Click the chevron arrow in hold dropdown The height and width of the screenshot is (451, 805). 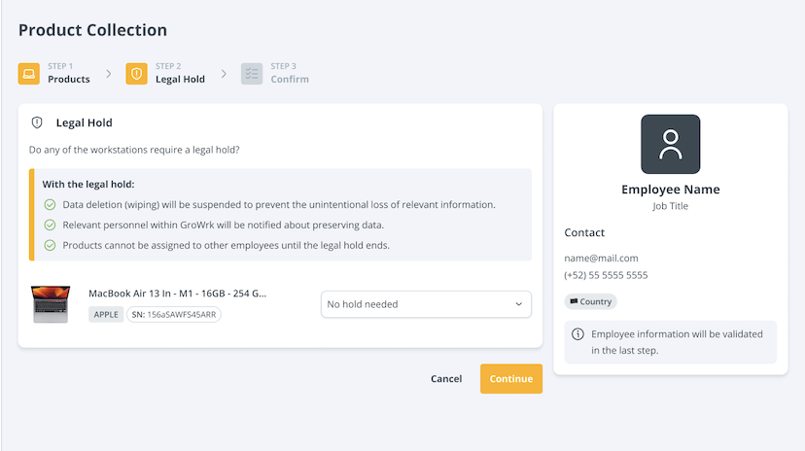coord(519,304)
